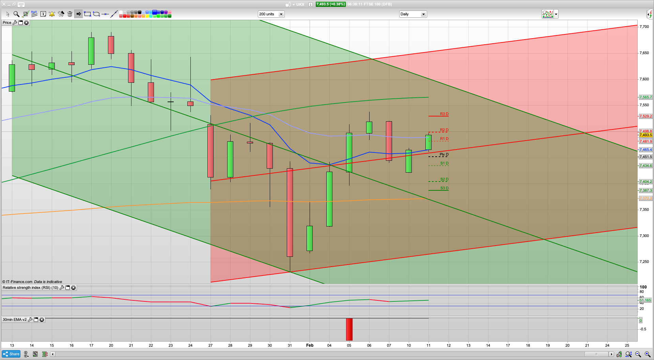Zoom in the chart
This screenshot has width=654, height=360.
point(648,354)
